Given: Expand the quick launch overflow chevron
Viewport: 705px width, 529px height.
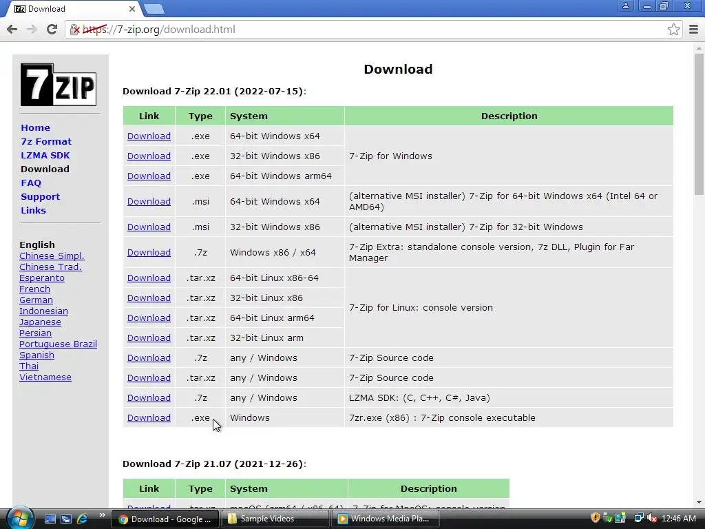Looking at the screenshot, I should [x=102, y=515].
